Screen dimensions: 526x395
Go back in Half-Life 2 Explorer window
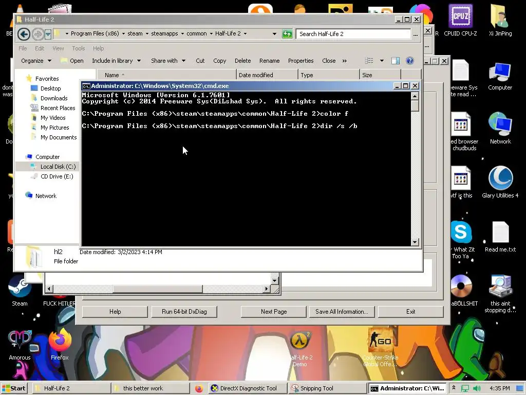pyautogui.click(x=24, y=34)
